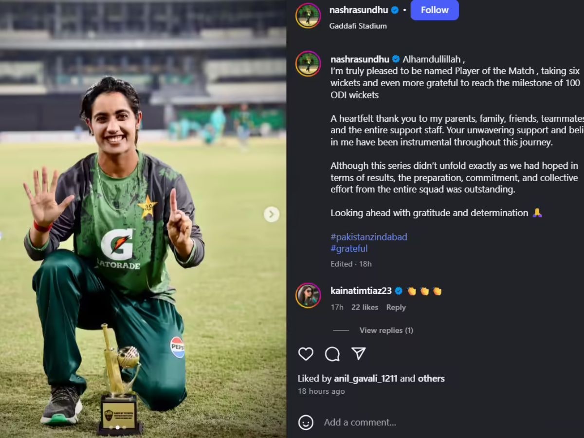Click the Add a comment field
Screen dimensions: 584x438
[438, 422]
